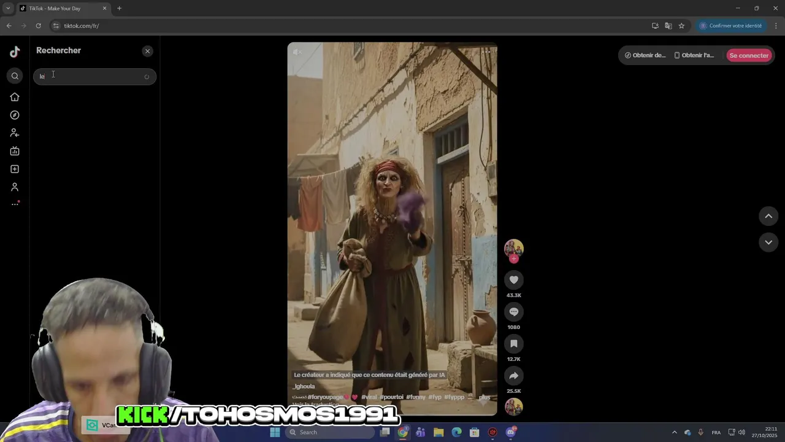Open the search icon in the sidebar

pos(15,76)
